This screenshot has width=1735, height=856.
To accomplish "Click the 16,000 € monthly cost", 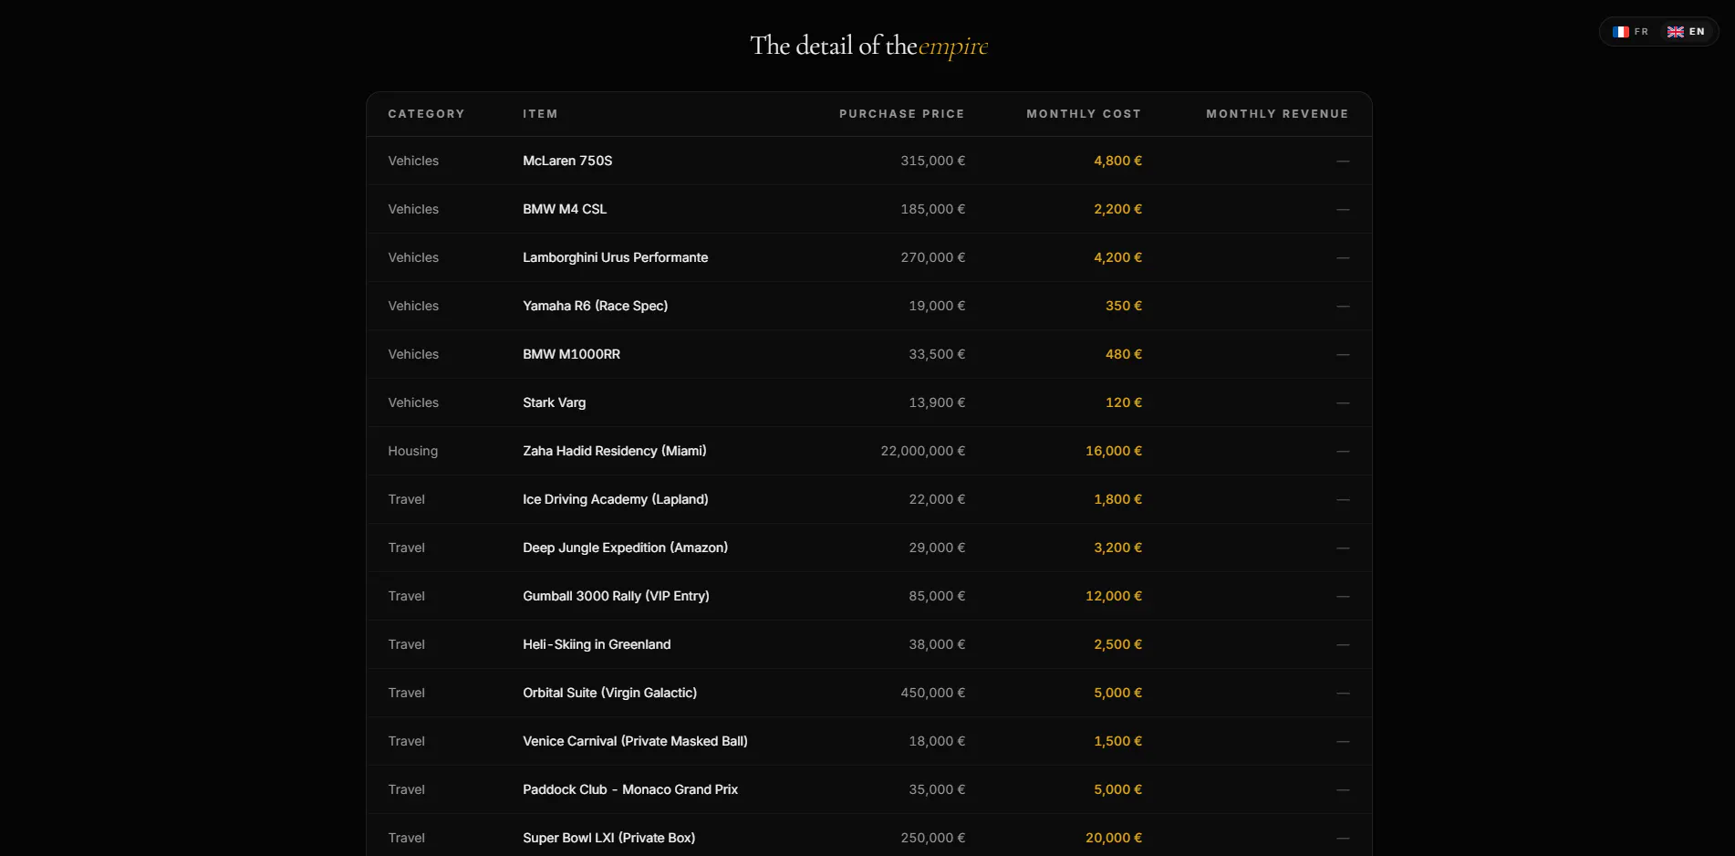I will click(x=1114, y=451).
